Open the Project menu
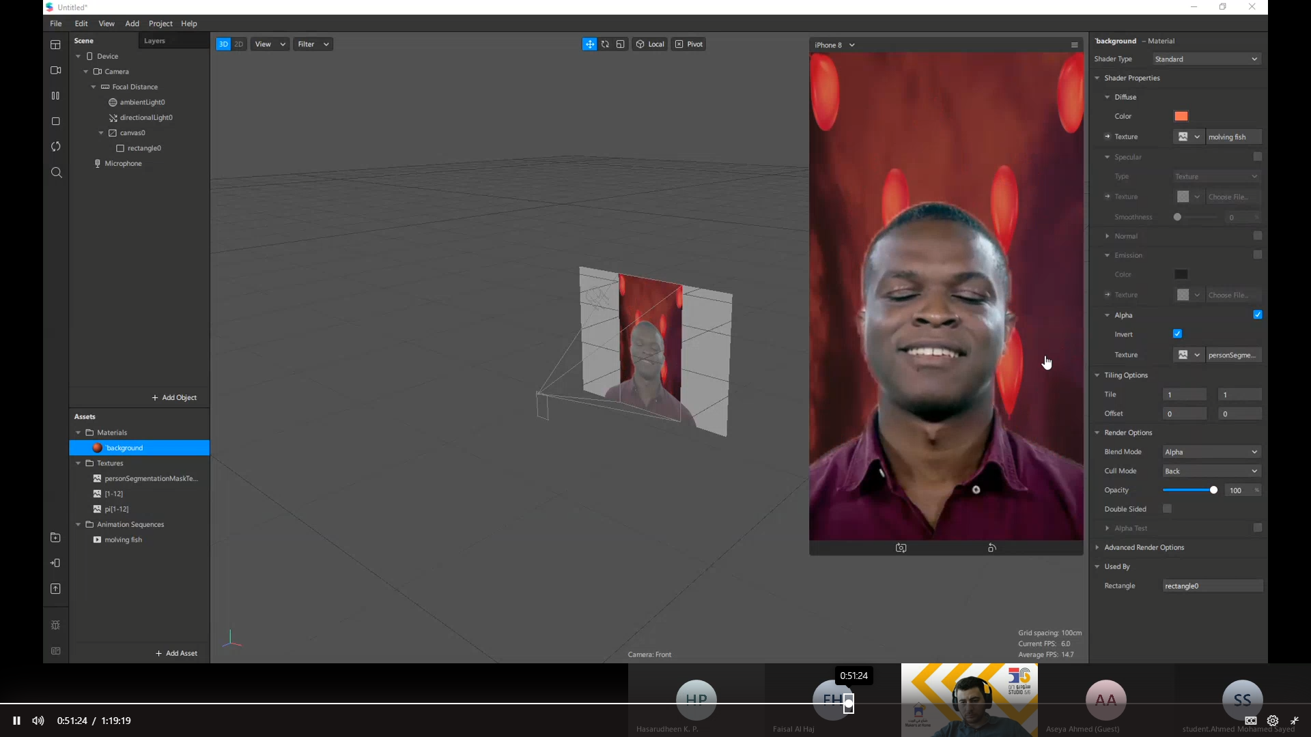 click(160, 23)
